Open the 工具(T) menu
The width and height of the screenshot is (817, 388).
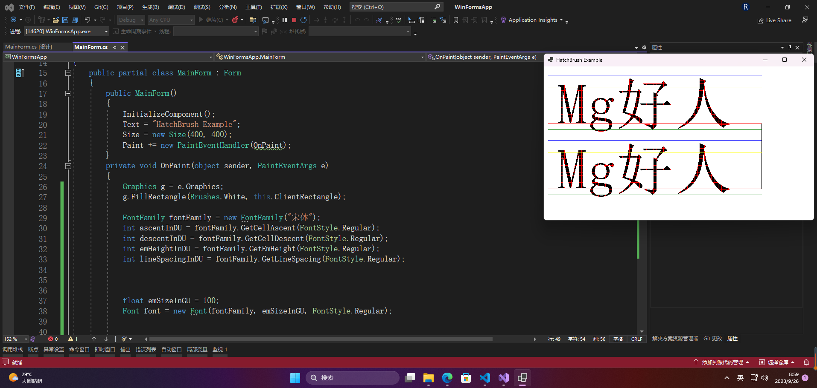point(254,7)
